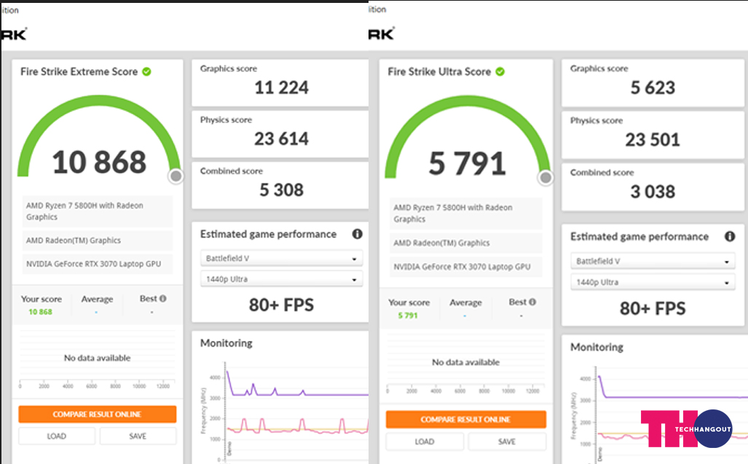748x464 pixels.
Task: Click the Graphics score value 11 224
Action: (x=281, y=87)
